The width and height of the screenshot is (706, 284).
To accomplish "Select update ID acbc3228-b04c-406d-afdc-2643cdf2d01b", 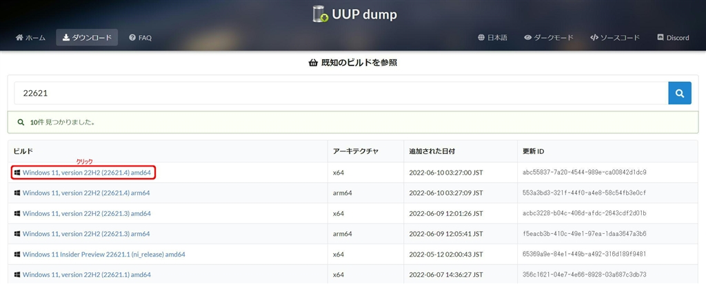I will 585,214.
